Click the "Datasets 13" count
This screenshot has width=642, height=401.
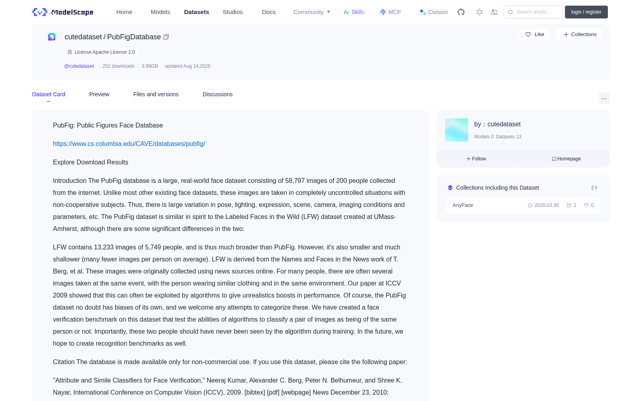point(509,137)
